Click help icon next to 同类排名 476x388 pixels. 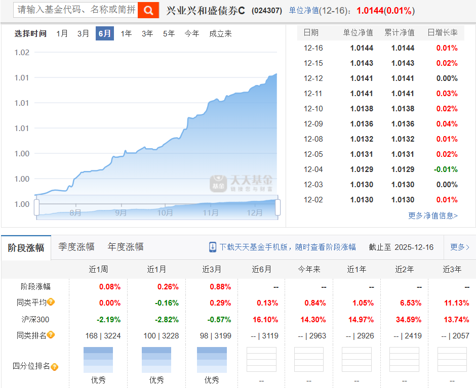[x=51, y=335]
